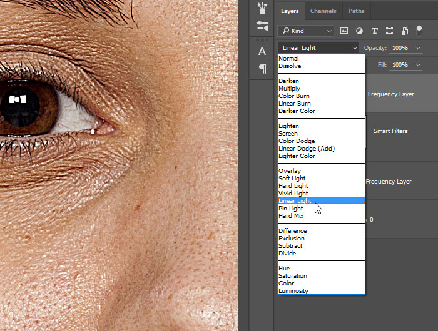Image resolution: width=438 pixels, height=331 pixels.
Task: Filter layers by type layers icon
Action: click(x=374, y=31)
